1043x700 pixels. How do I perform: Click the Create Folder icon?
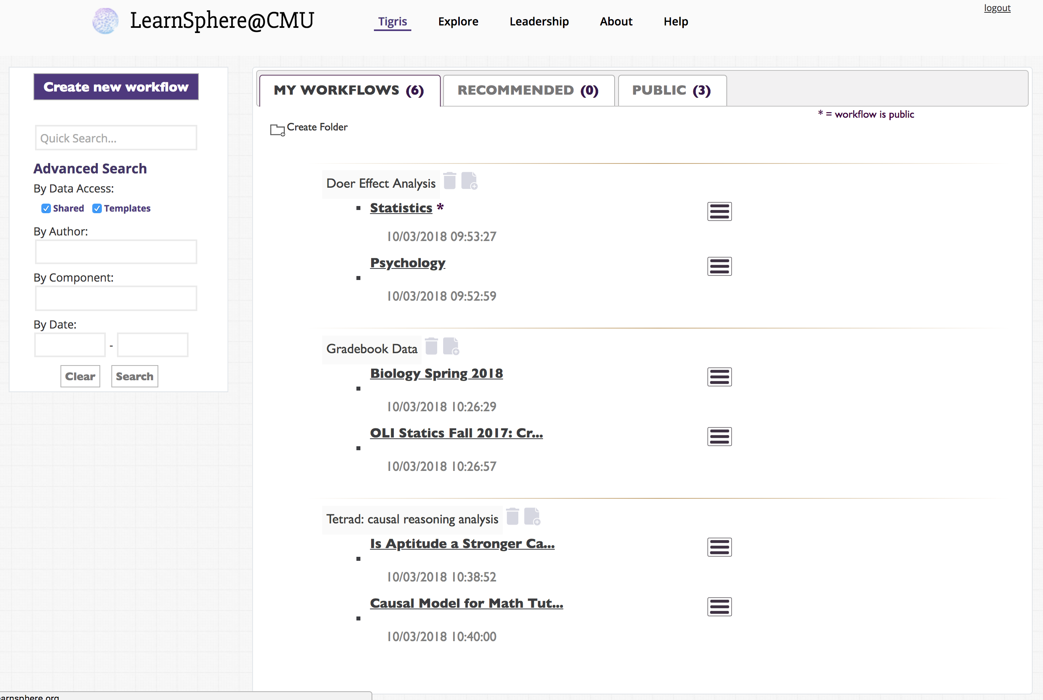(277, 130)
